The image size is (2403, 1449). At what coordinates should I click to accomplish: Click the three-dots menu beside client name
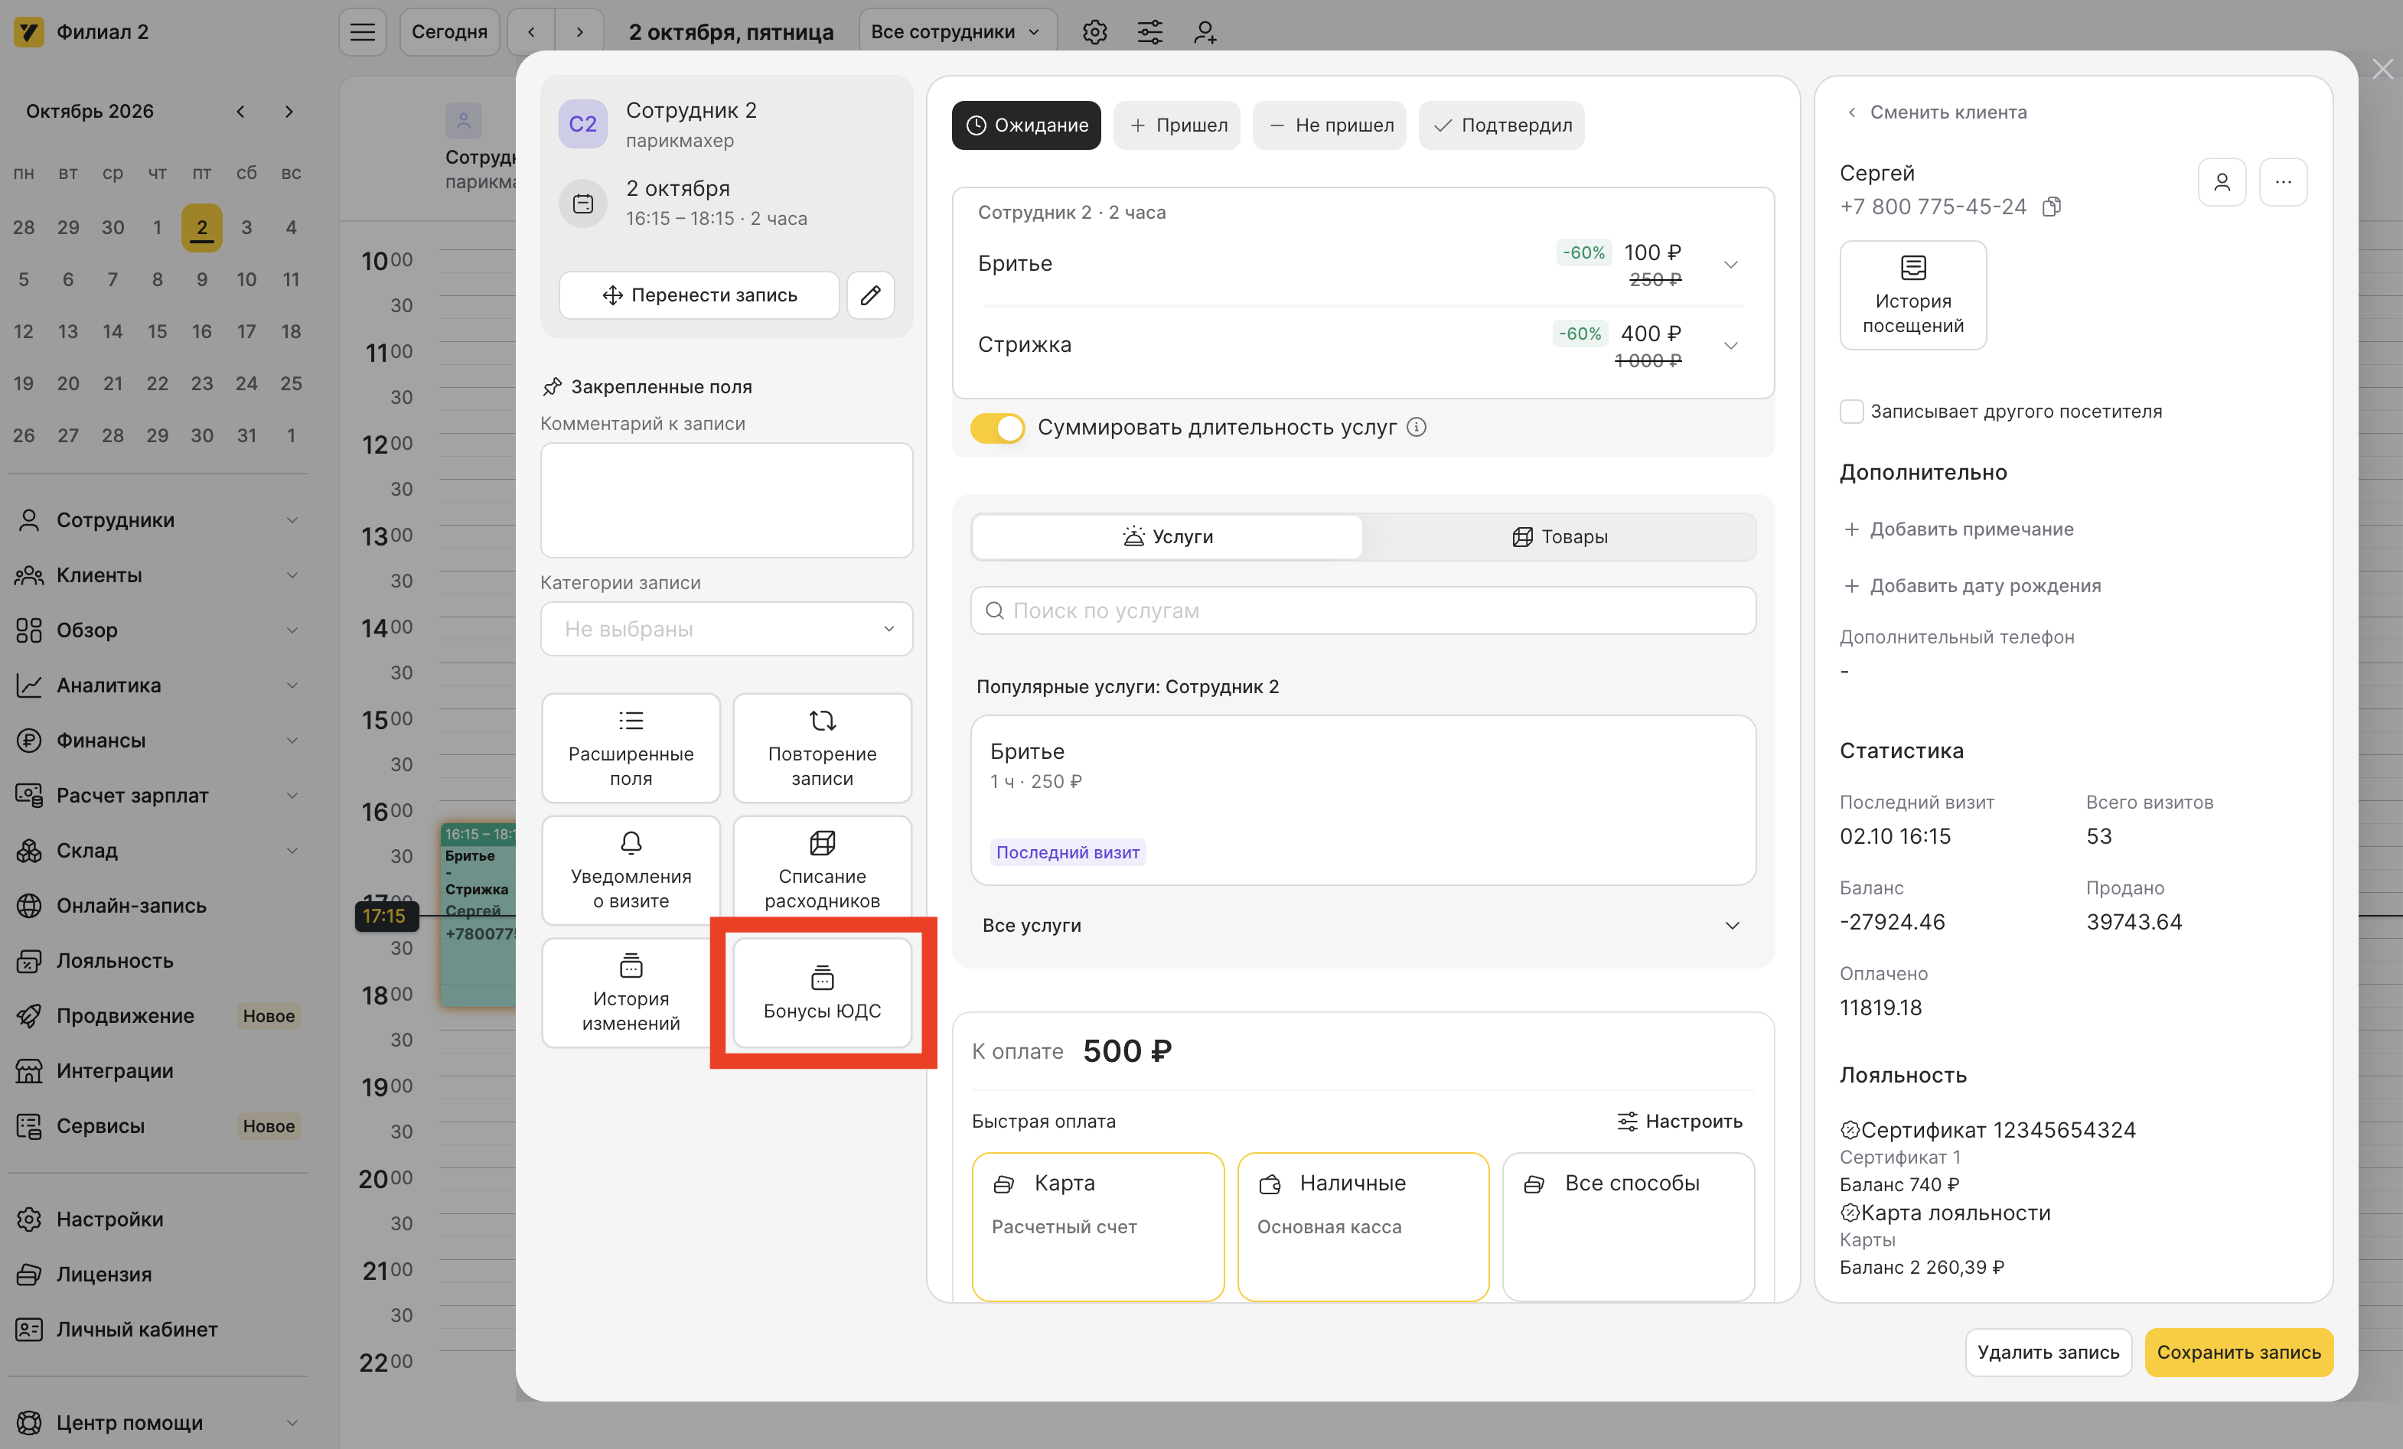[x=2283, y=182]
